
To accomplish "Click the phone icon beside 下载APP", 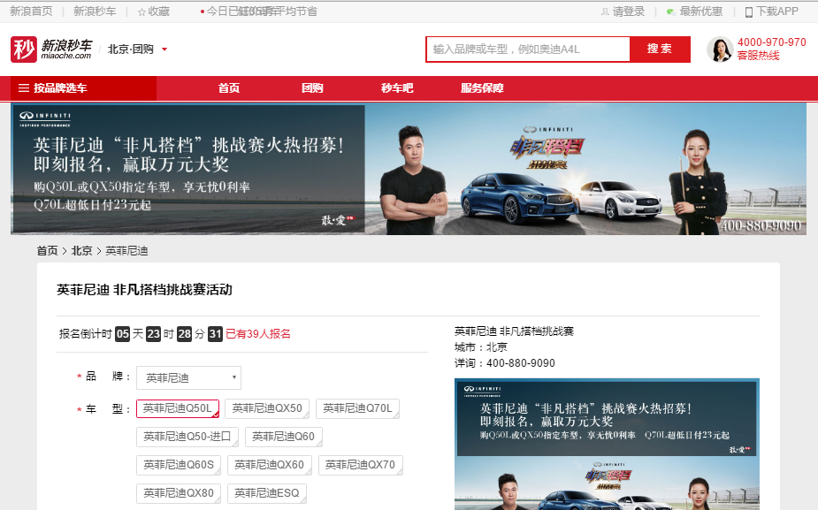I will click(x=749, y=12).
